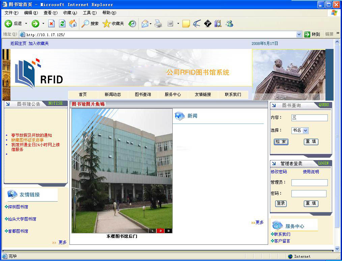Click the Forward arrow icon
This screenshot has height=261, width=342.
[x=35, y=24]
